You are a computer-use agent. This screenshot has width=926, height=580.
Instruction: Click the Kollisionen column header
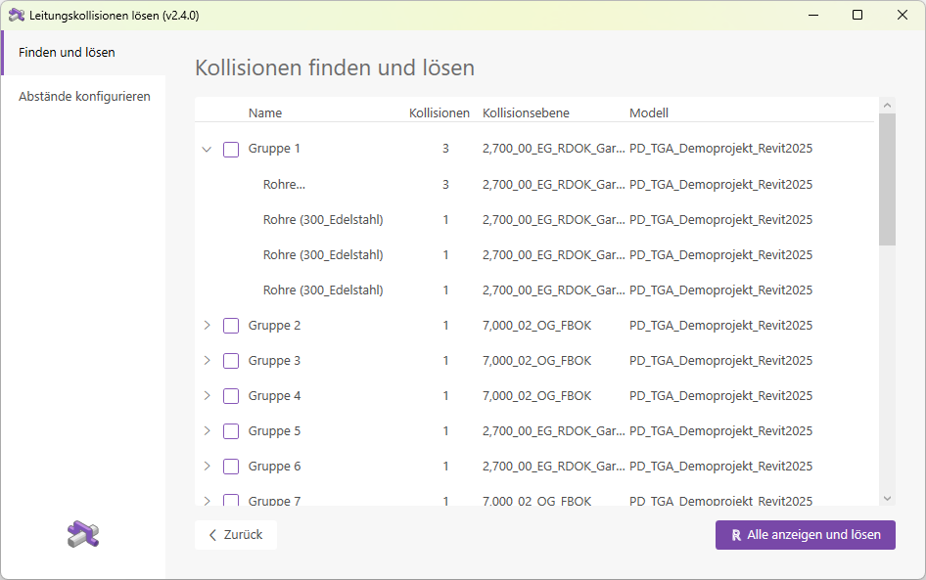click(x=440, y=112)
